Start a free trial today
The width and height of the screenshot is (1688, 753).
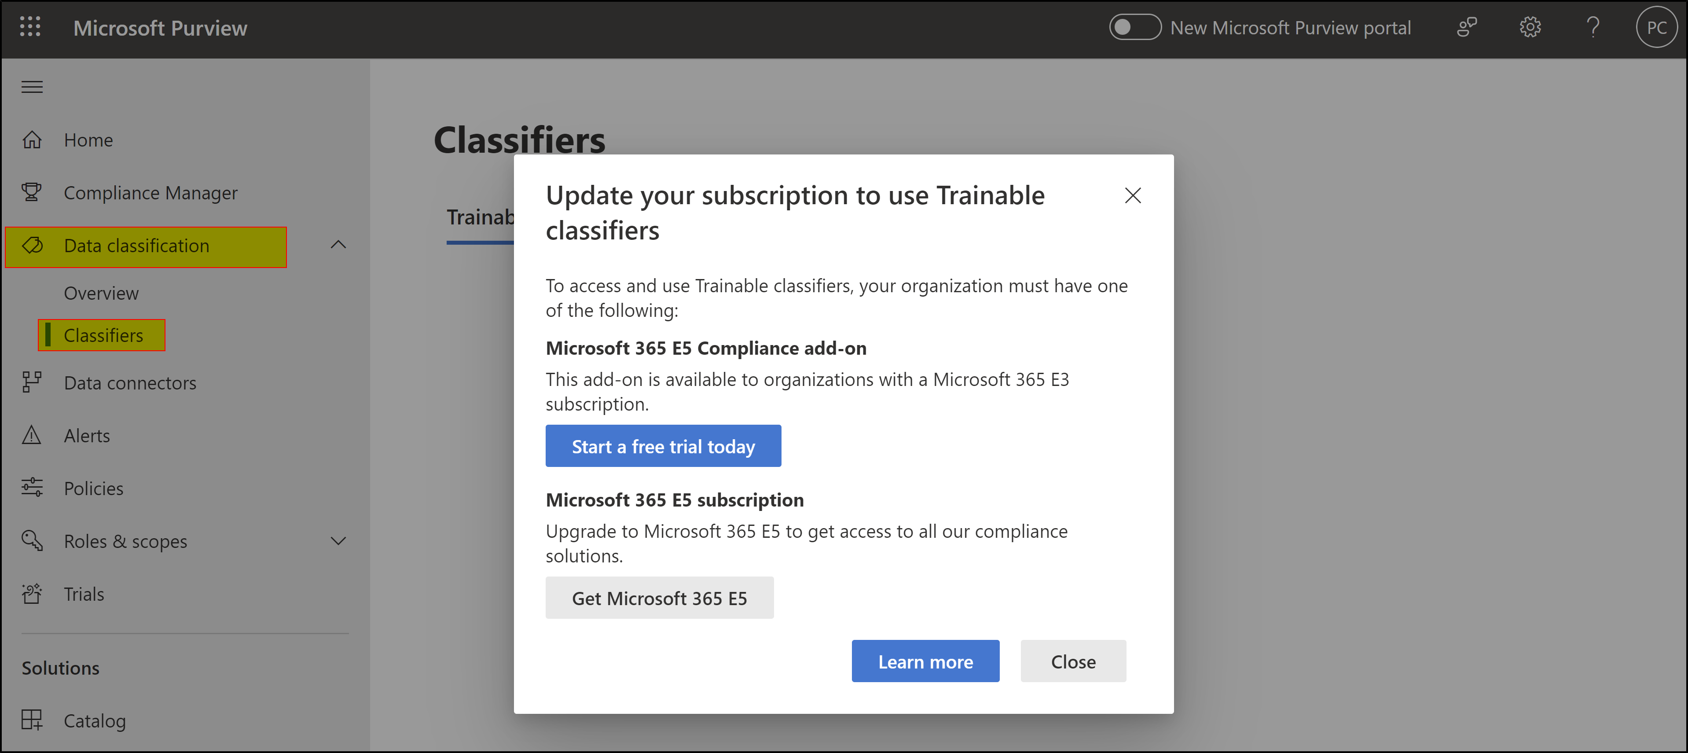pyautogui.click(x=663, y=446)
